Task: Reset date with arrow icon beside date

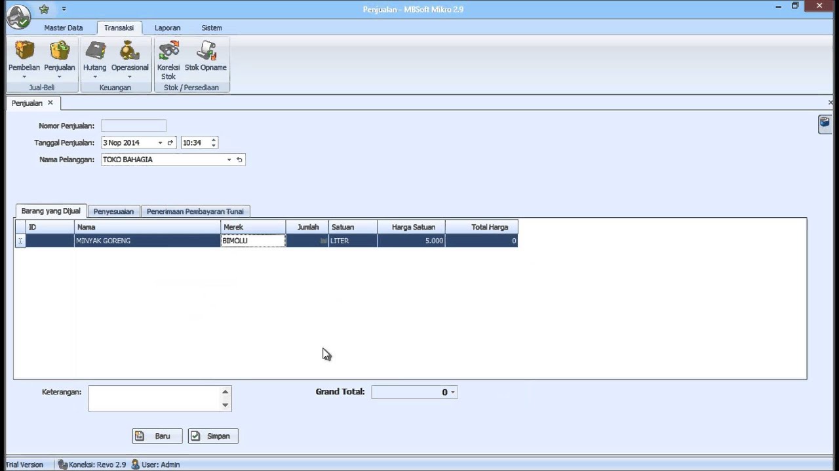Action: (x=170, y=143)
